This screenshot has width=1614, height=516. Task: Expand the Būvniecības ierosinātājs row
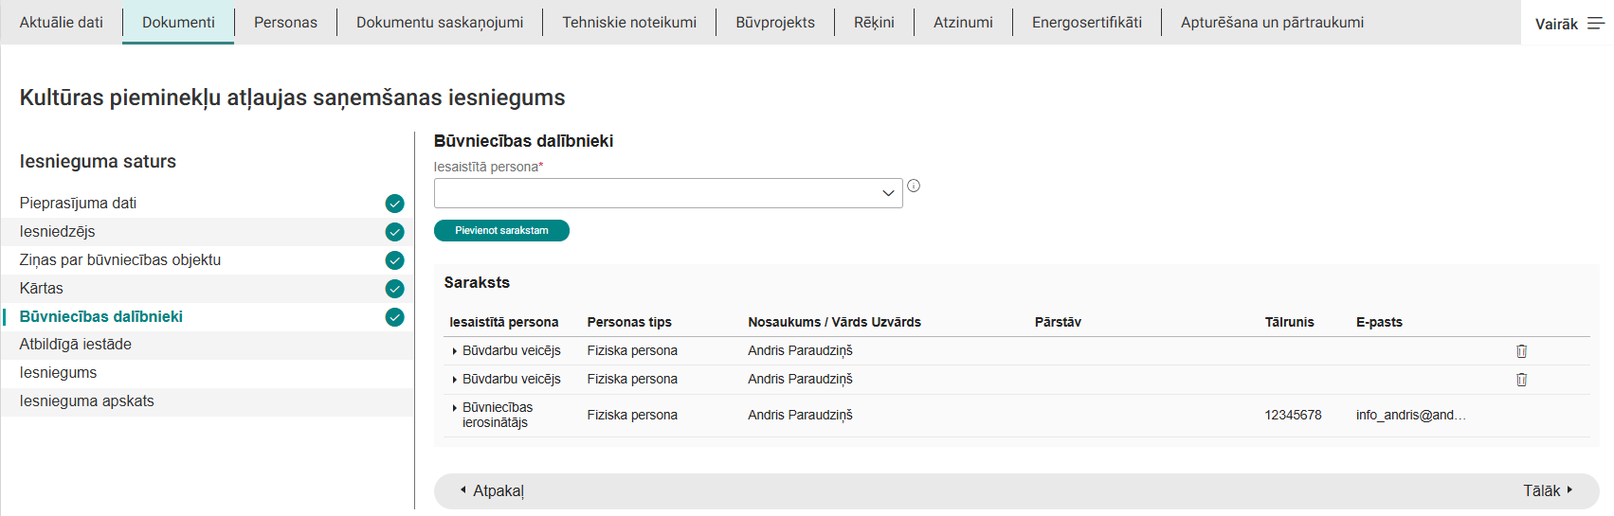(455, 408)
